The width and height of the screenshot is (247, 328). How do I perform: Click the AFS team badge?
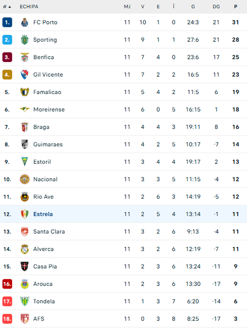pyautogui.click(x=25, y=319)
